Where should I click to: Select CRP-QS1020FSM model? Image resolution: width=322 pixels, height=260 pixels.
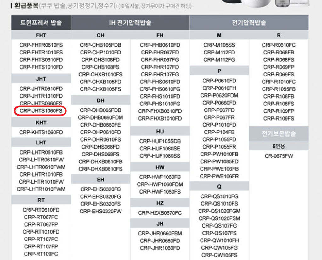219,218
